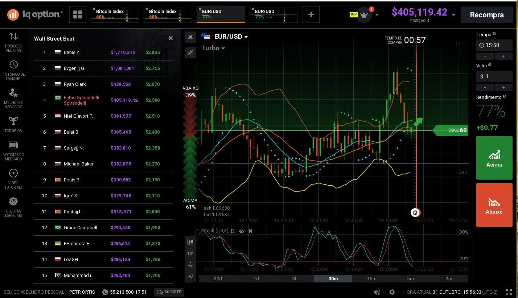Switch to the 5m timeframe

tap(410, 278)
